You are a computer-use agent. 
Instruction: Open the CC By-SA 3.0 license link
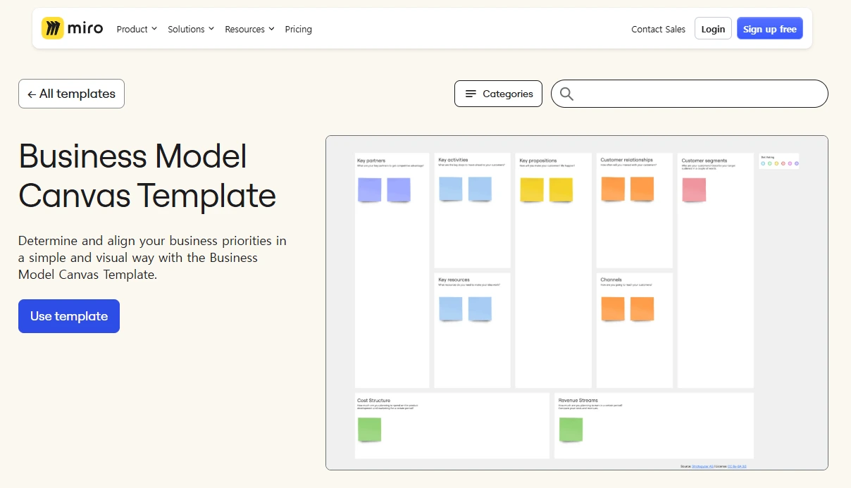pyautogui.click(x=737, y=466)
